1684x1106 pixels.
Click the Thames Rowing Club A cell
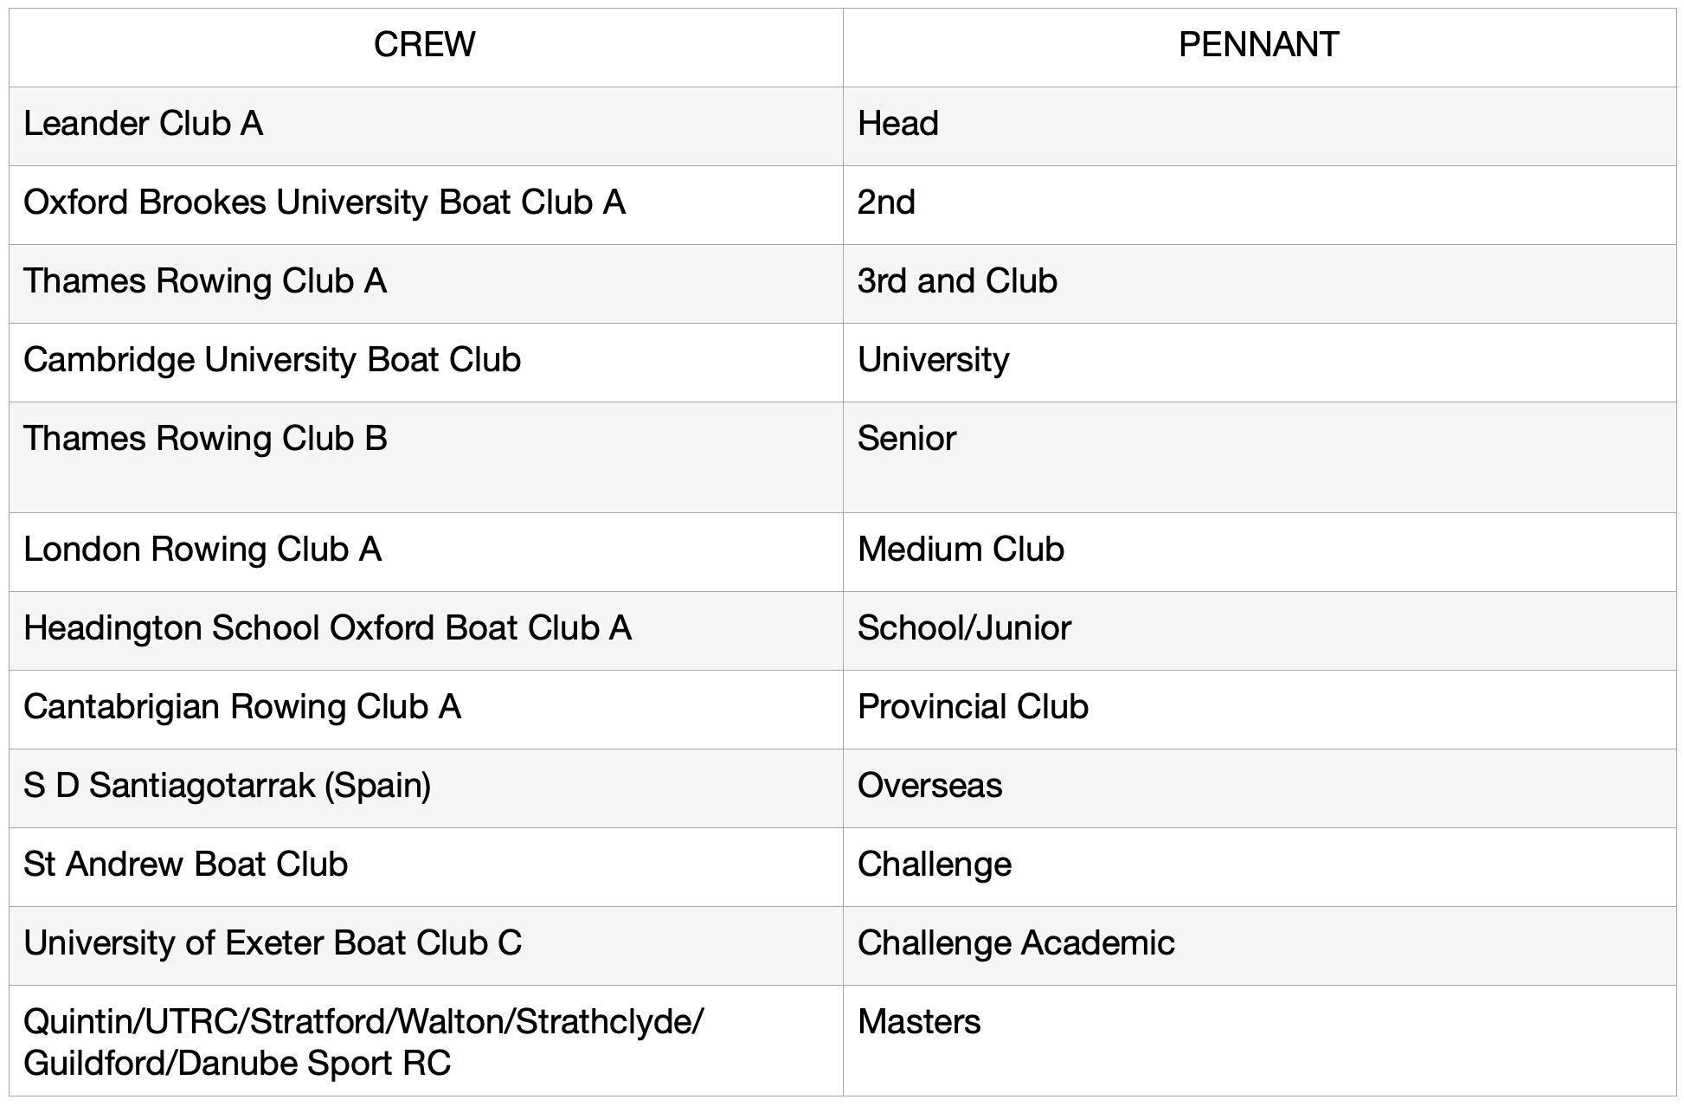pyautogui.click(x=205, y=281)
